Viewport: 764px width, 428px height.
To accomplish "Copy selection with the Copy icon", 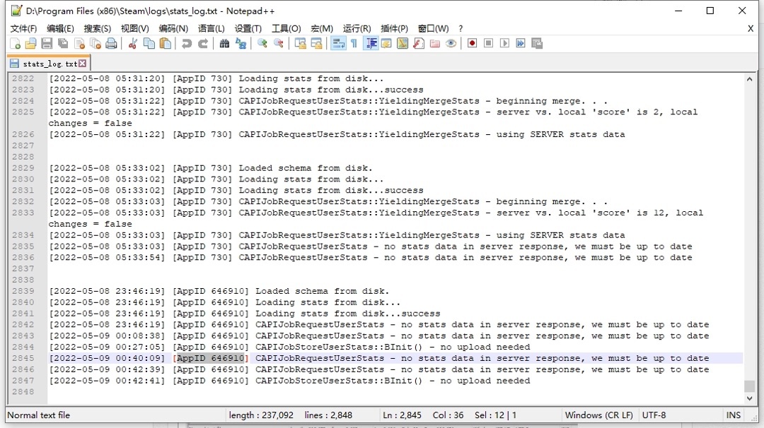I will tap(149, 44).
